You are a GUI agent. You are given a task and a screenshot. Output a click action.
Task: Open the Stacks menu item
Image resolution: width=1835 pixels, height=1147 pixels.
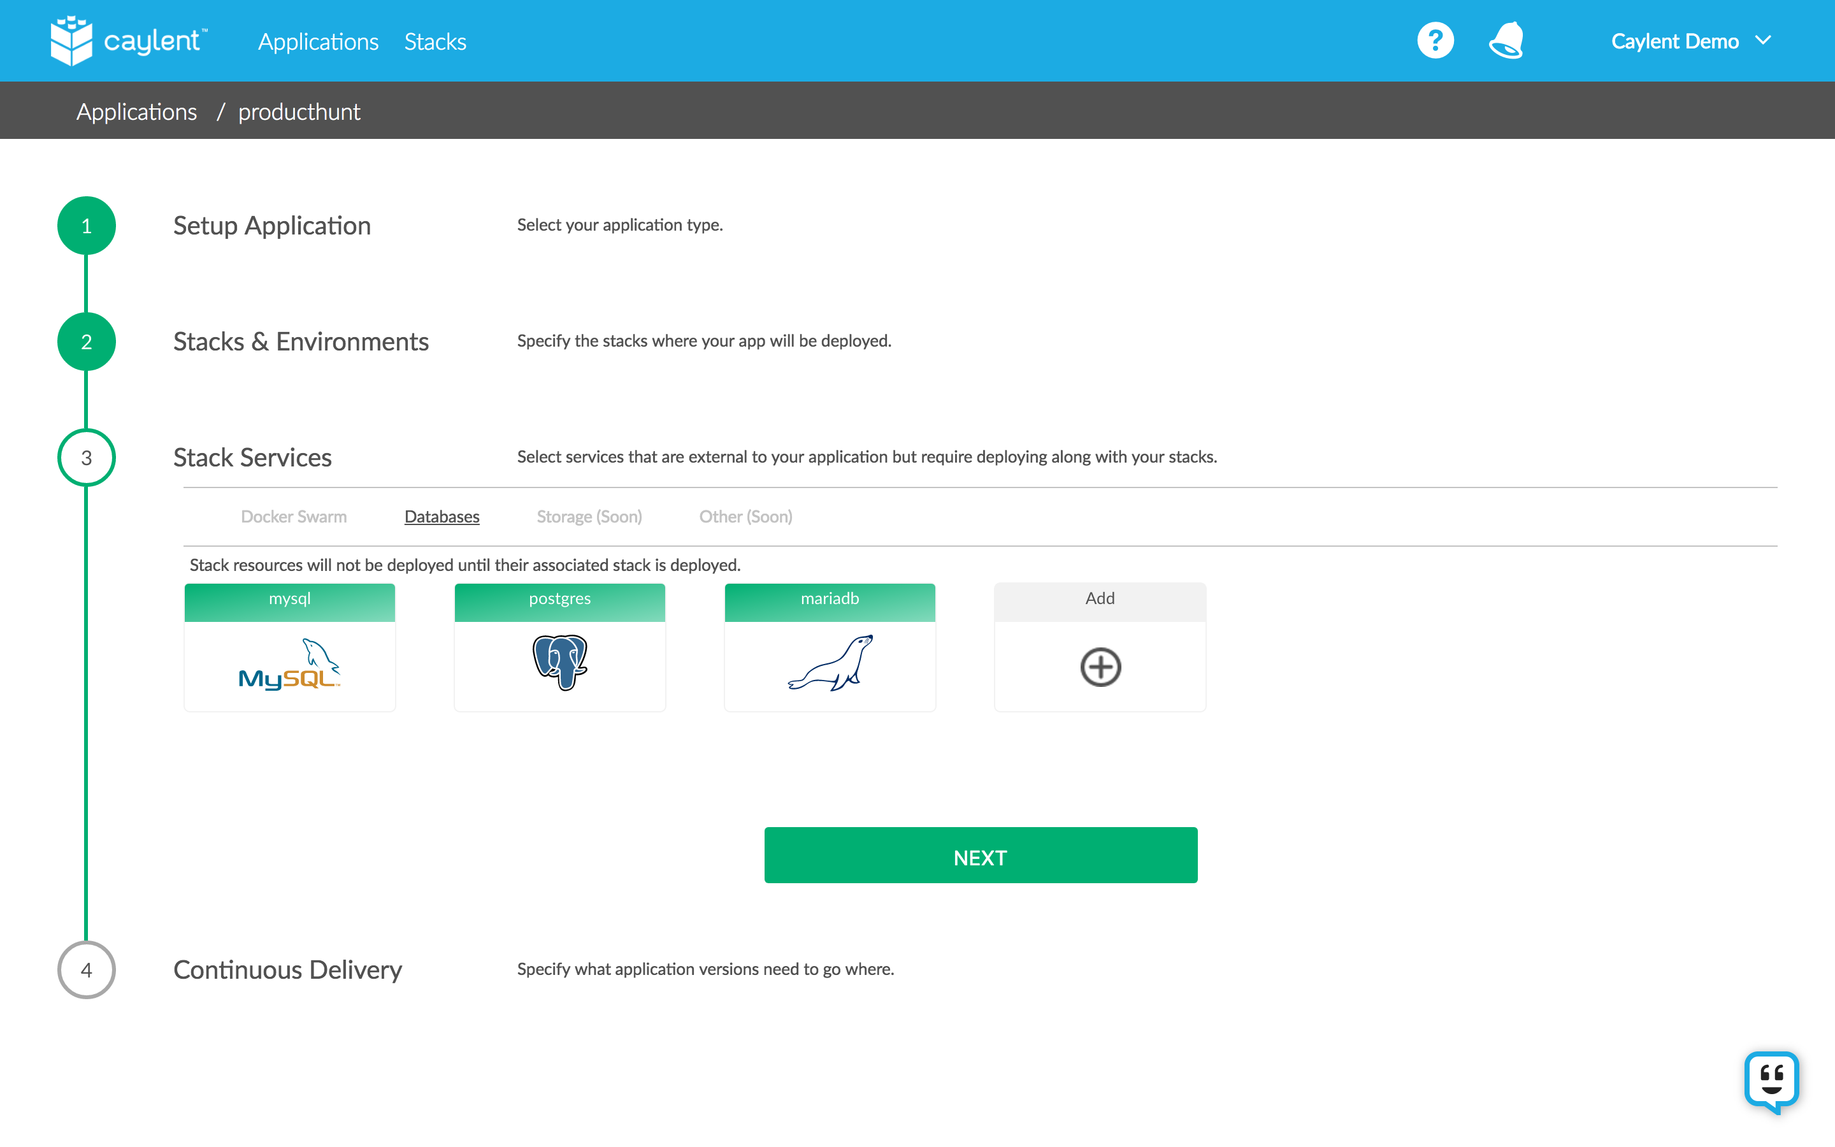click(435, 41)
